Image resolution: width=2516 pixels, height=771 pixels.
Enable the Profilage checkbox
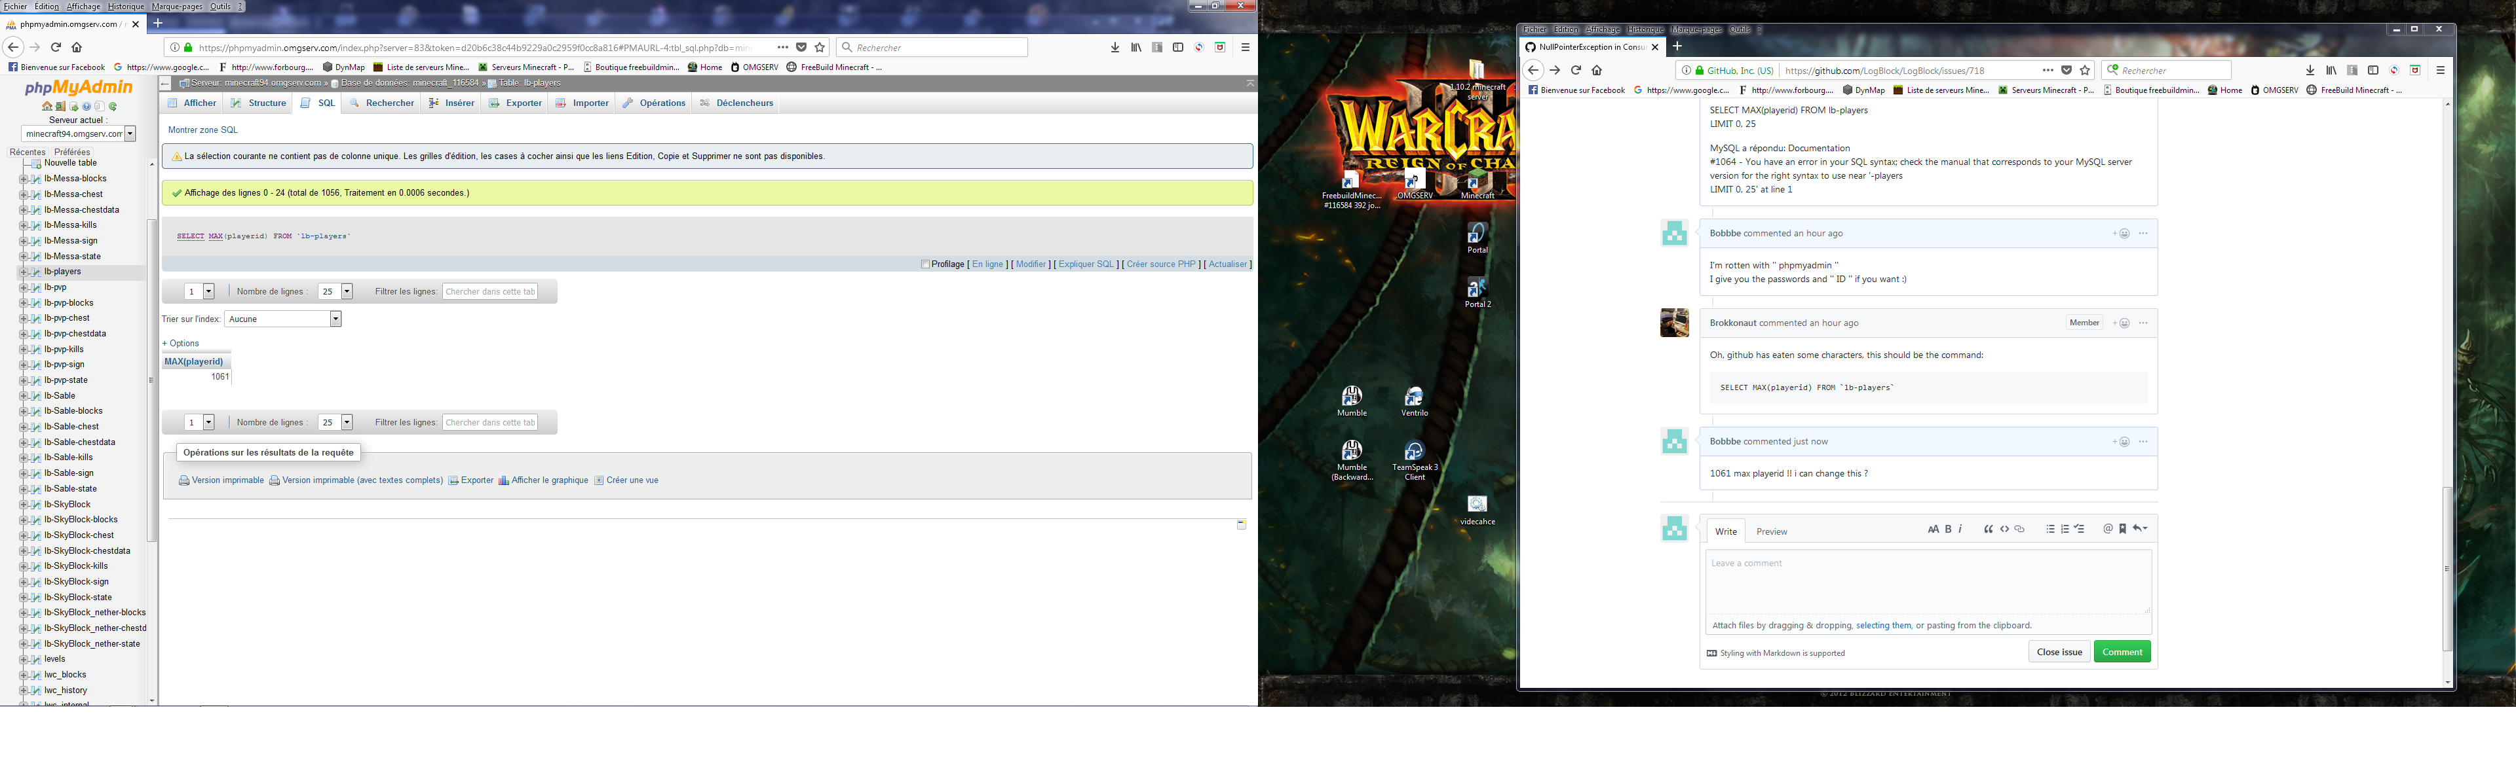tap(925, 264)
